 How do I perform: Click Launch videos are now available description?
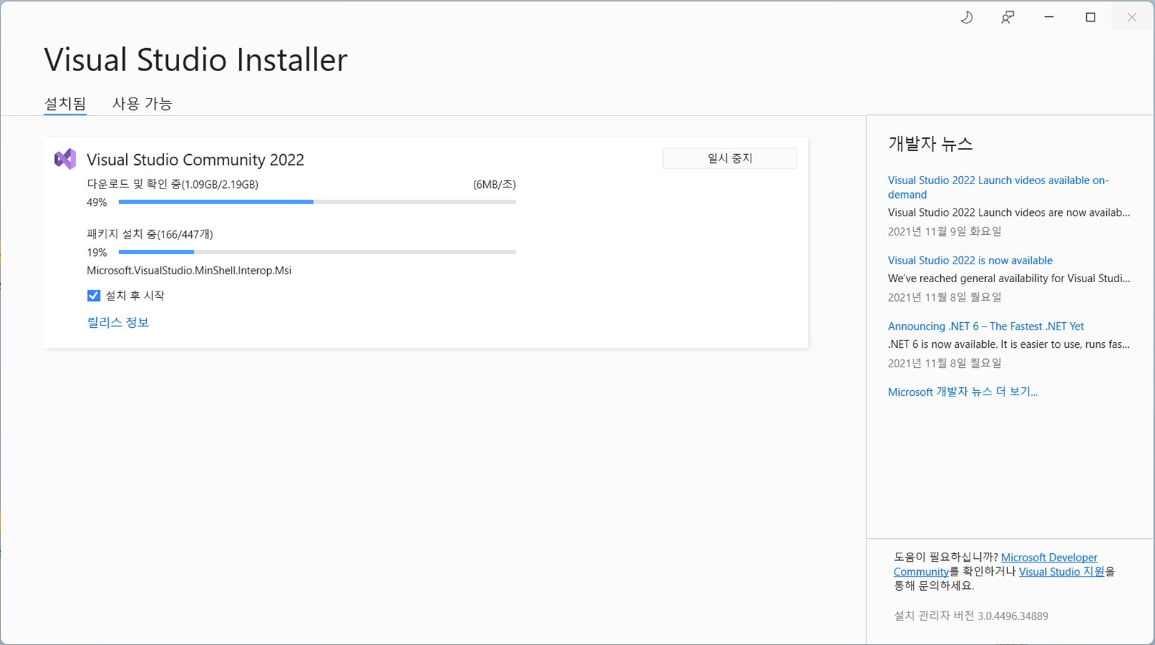[1009, 212]
